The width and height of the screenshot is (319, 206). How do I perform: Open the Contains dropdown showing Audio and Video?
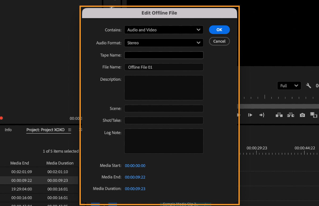click(x=164, y=30)
